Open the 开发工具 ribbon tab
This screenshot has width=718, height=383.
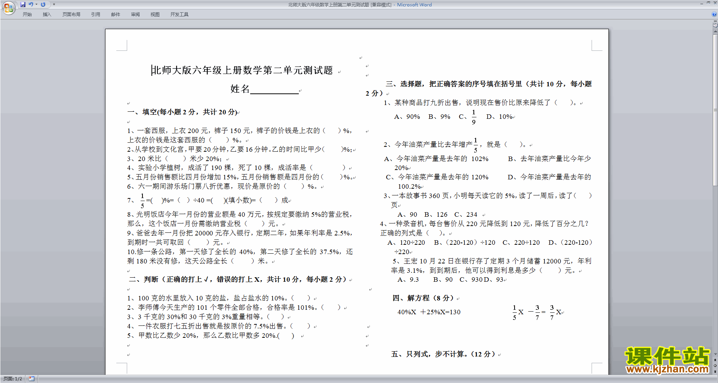[179, 14]
